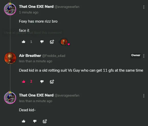This screenshot has height=126, width=148.
Task: View like count on first comment
Action: (x=31, y=42)
